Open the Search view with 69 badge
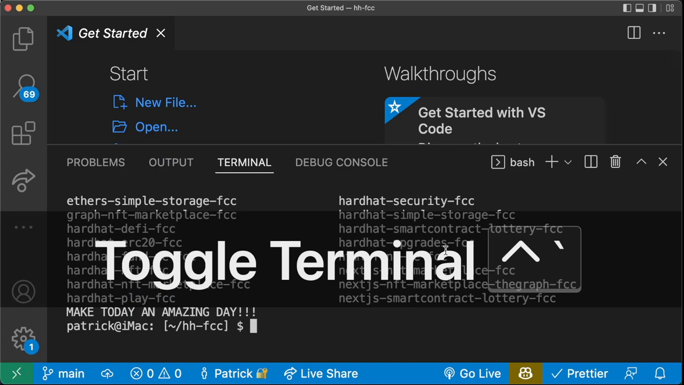This screenshot has width=684, height=385. (24, 86)
